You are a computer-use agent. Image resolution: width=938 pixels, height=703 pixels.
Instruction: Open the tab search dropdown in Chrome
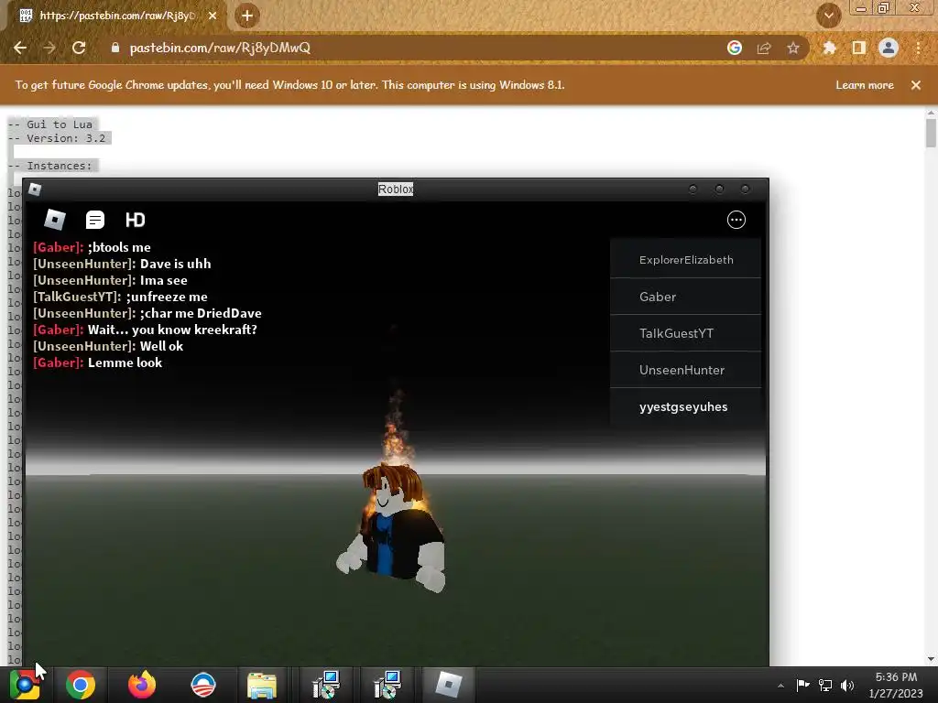(x=829, y=16)
